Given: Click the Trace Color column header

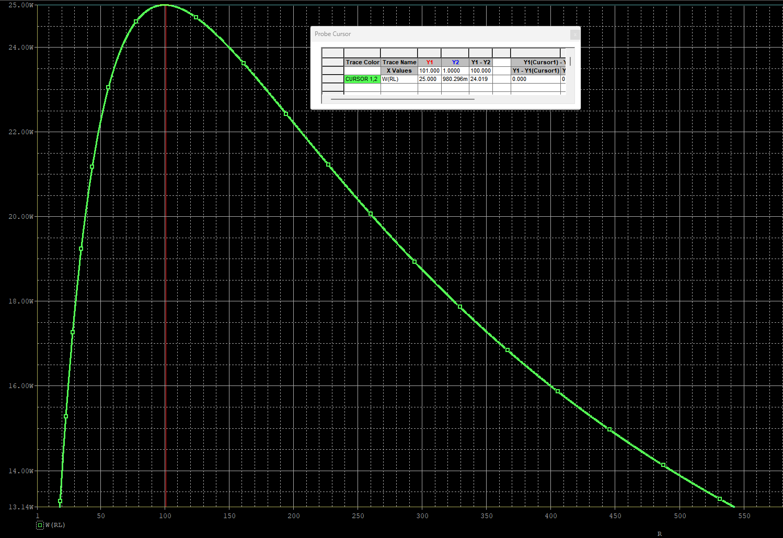Looking at the screenshot, I should 362,62.
